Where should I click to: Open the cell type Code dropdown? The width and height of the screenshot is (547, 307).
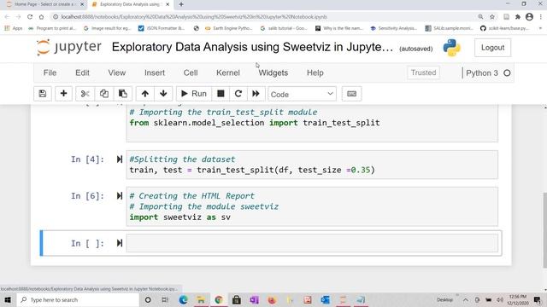[x=302, y=94]
